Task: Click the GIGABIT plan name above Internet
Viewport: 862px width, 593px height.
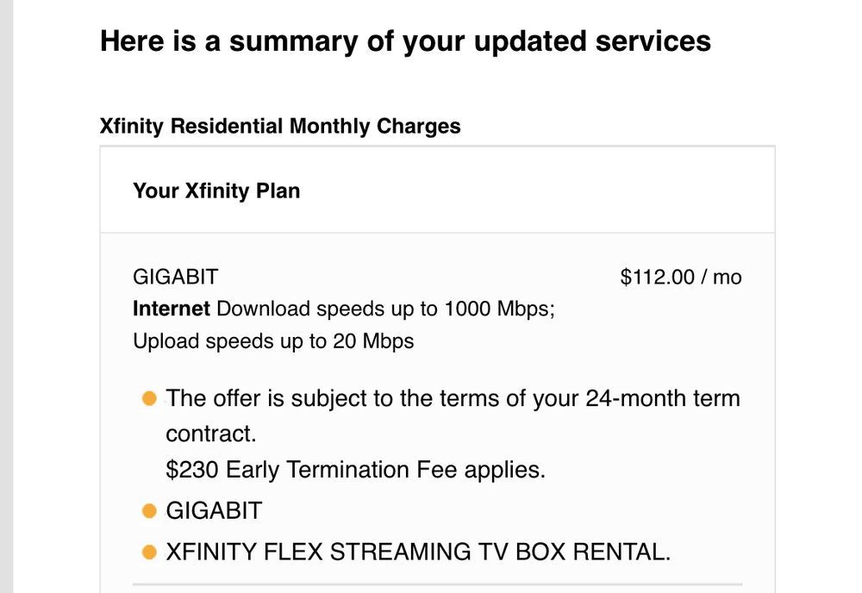Action: pos(176,277)
